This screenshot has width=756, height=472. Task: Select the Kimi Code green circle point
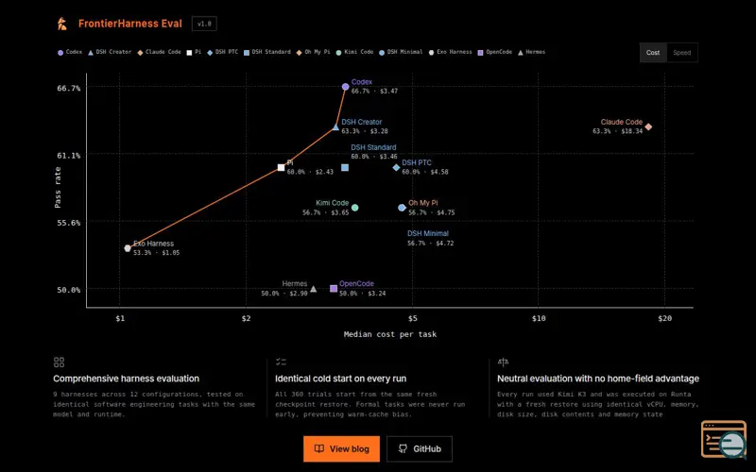click(x=355, y=208)
